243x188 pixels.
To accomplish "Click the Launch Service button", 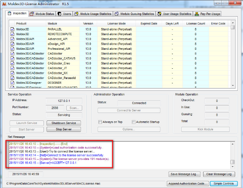I will [26, 123].
